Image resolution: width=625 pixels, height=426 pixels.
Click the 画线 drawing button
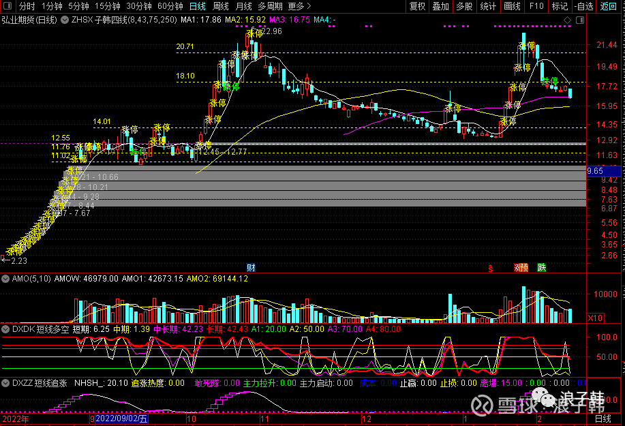point(511,6)
